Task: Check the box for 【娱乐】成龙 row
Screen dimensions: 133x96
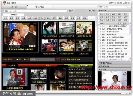Action: 99,48
